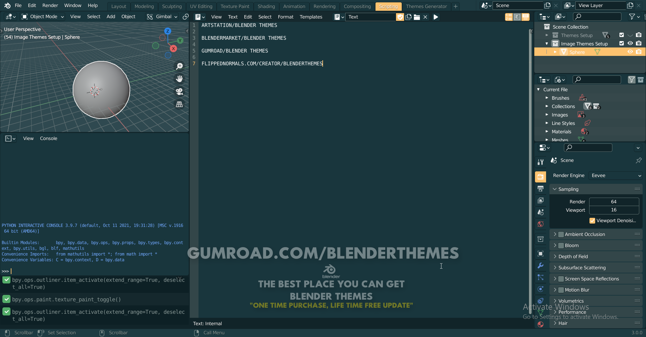Add a new scene using the copy icon
Viewport: 646px width, 337px height.
(x=547, y=6)
